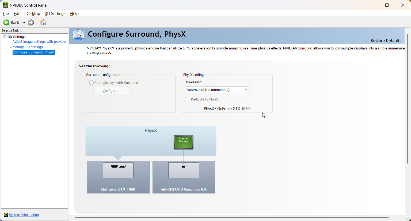The height and width of the screenshot is (221, 411).
Task: Click second port connector on GeForce GTX 1060
Action: (122, 166)
